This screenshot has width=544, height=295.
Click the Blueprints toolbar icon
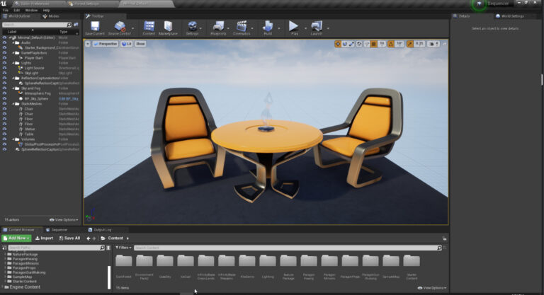[218, 26]
